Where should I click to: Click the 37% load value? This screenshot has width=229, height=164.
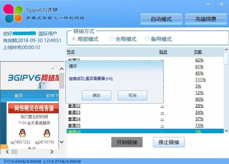point(199,119)
